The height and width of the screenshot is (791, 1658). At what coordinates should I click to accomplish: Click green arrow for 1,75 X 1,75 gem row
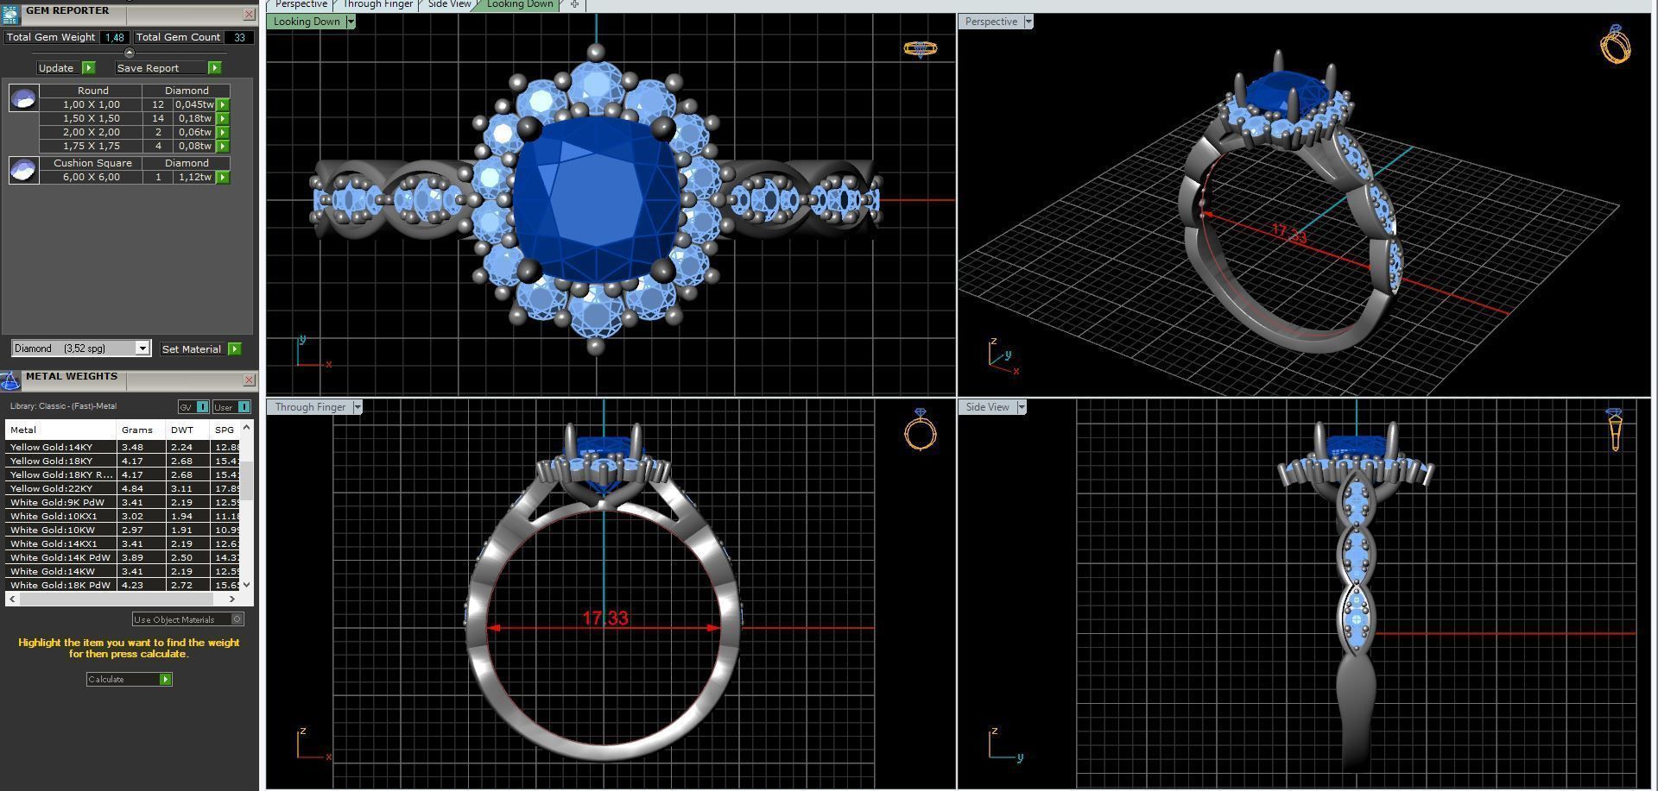tap(223, 146)
